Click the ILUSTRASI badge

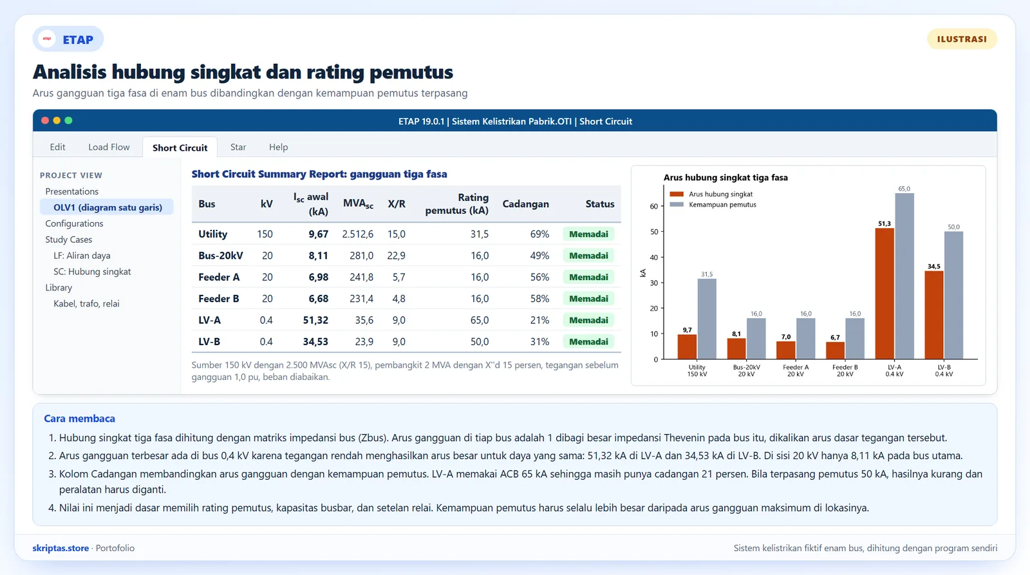click(962, 39)
